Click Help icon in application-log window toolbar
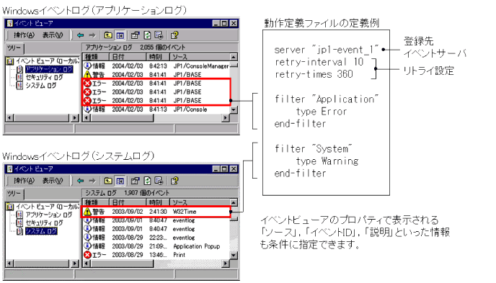496x283 pixels. (174, 35)
